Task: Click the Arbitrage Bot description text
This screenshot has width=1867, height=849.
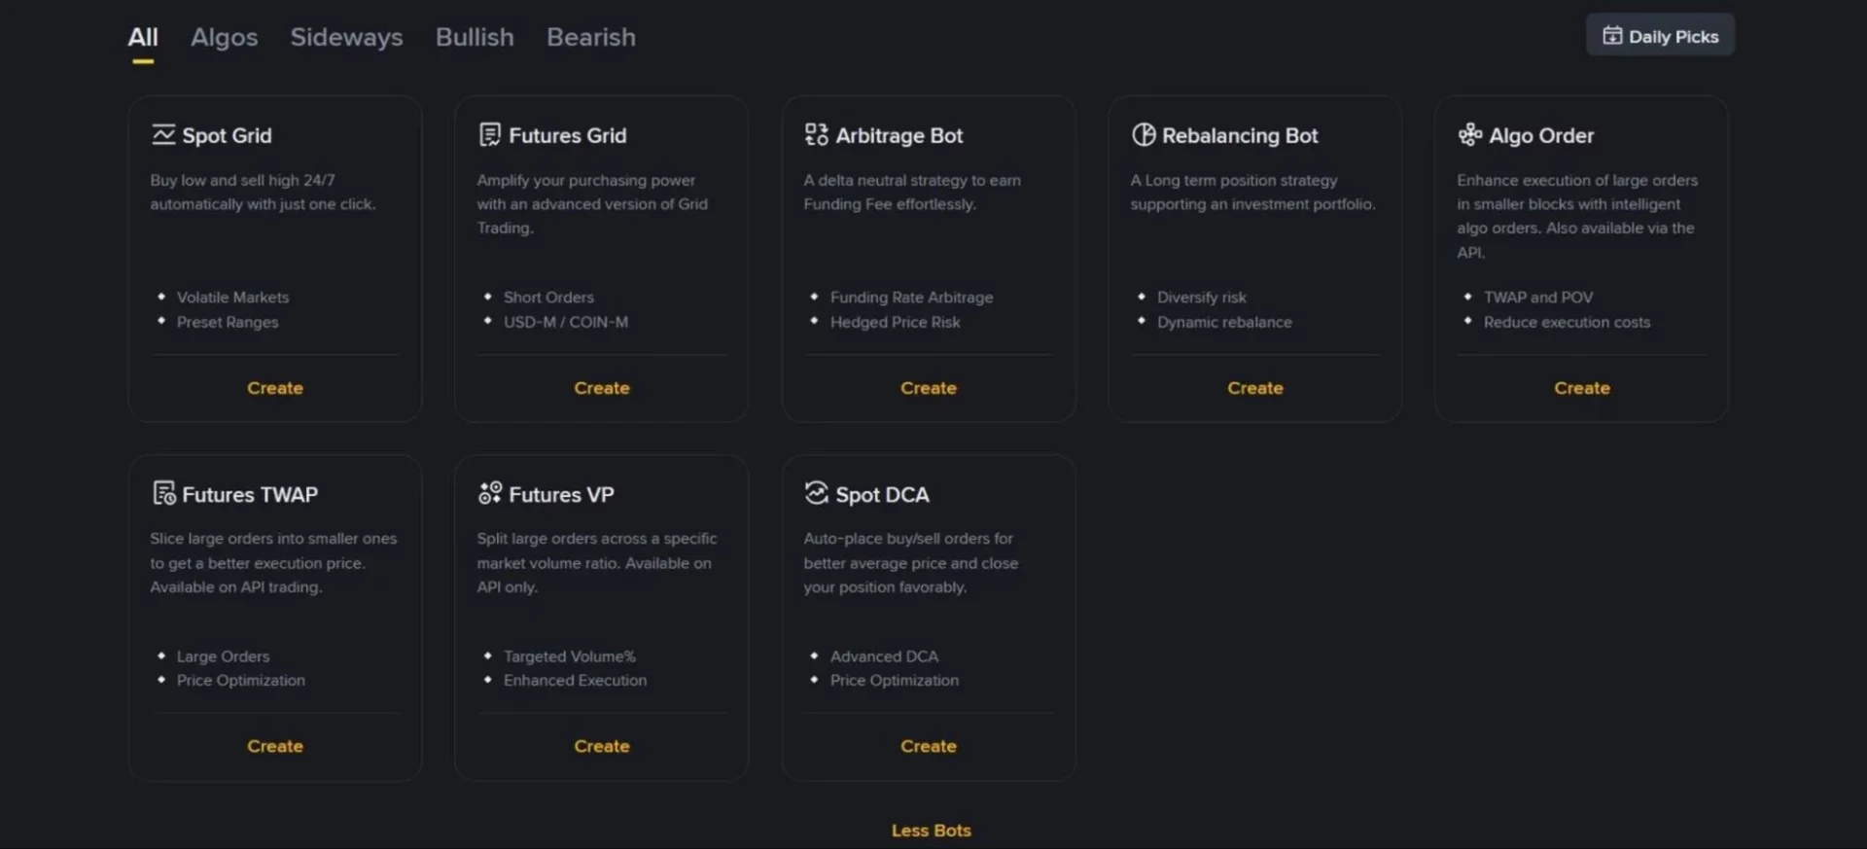Action: click(912, 192)
